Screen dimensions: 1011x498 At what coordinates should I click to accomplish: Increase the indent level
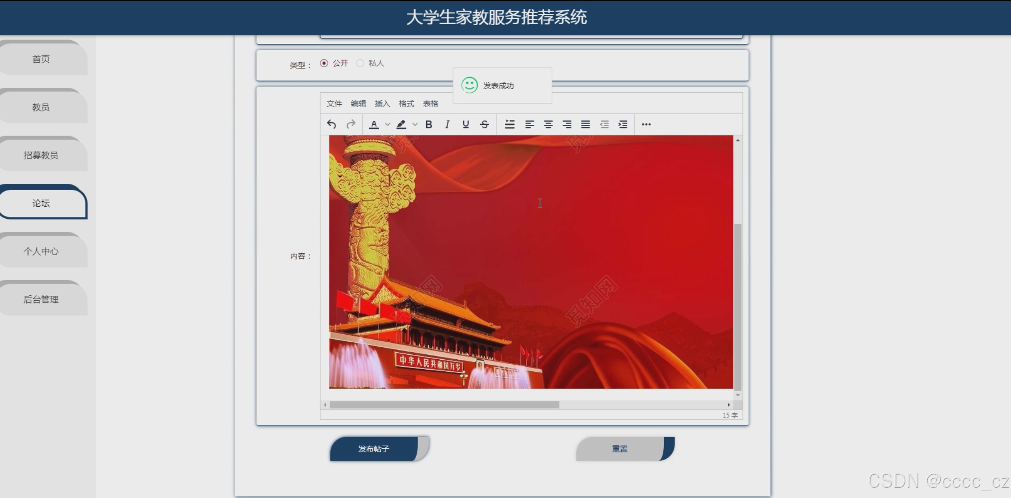(623, 124)
